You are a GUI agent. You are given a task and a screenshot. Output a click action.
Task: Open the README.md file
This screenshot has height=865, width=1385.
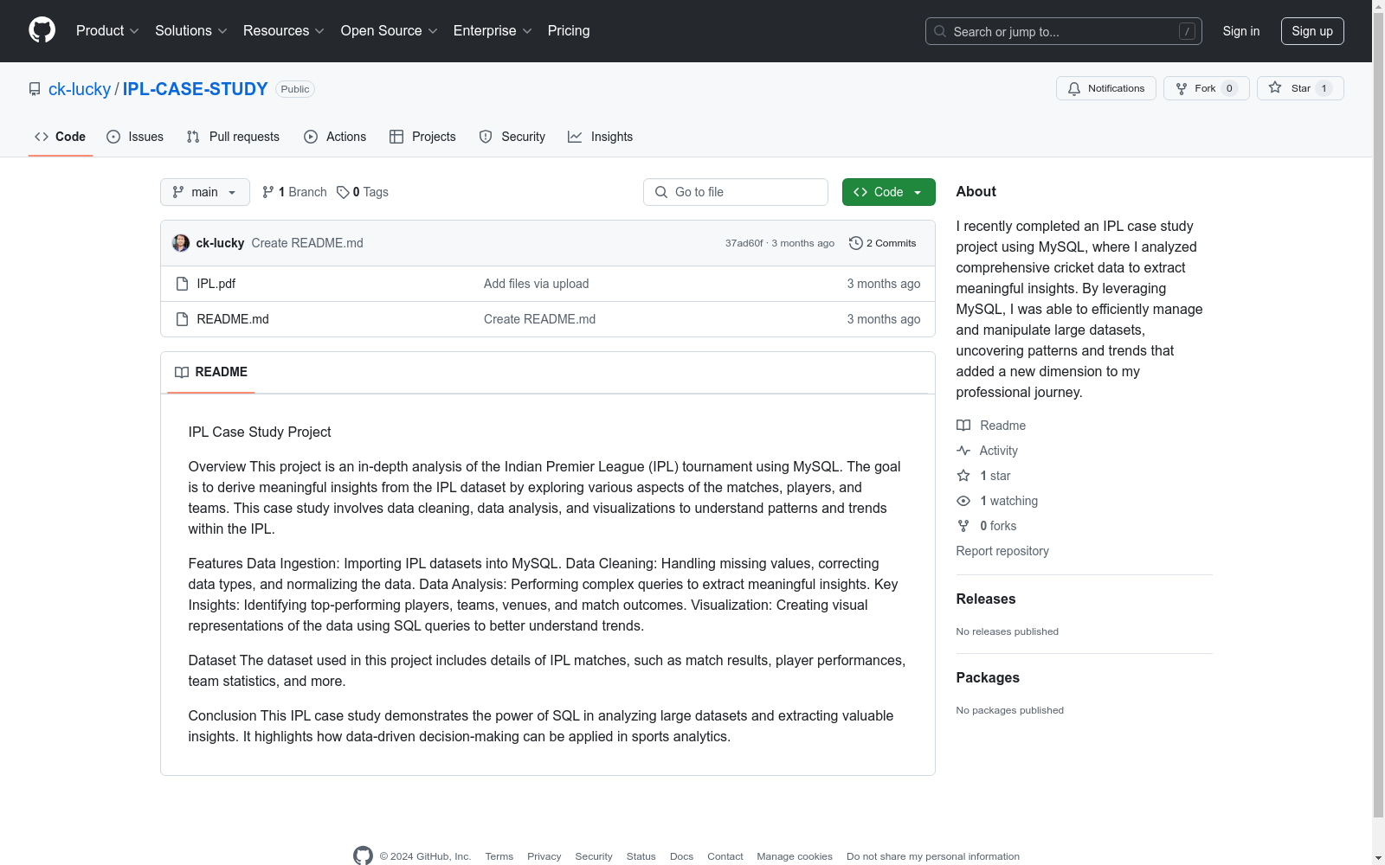[x=233, y=319]
